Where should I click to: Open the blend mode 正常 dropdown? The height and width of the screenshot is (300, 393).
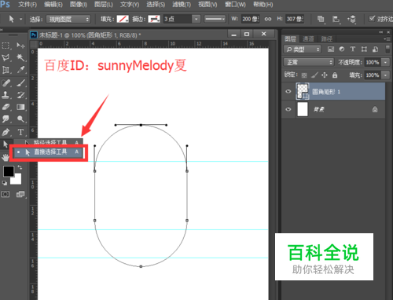309,62
